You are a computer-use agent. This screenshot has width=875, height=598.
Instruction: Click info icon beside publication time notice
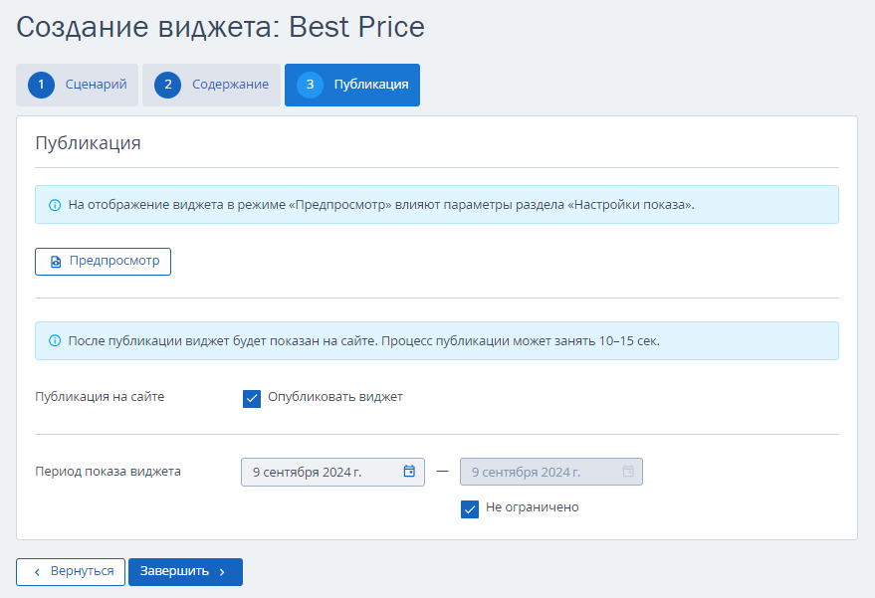point(55,341)
